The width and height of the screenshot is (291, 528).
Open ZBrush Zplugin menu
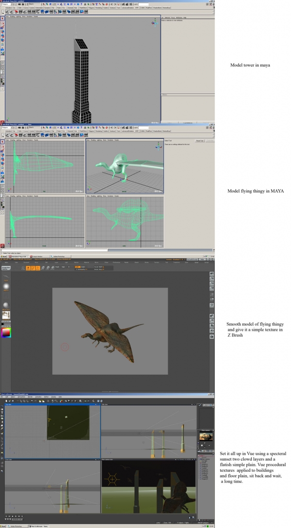(196, 263)
